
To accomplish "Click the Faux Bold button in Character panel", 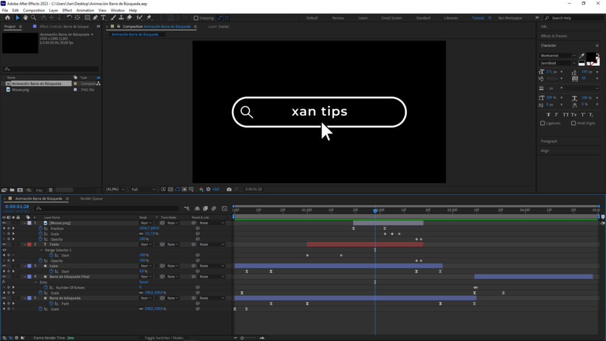I will [x=548, y=115].
